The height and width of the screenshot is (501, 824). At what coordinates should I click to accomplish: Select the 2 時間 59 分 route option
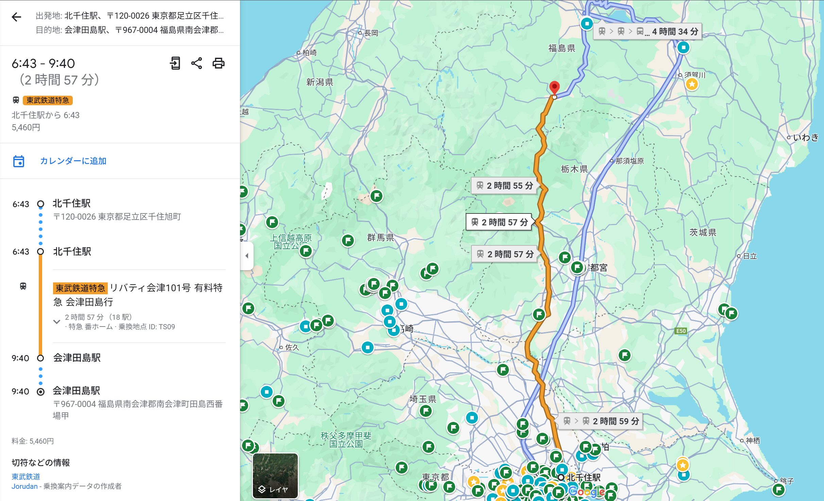[601, 421]
